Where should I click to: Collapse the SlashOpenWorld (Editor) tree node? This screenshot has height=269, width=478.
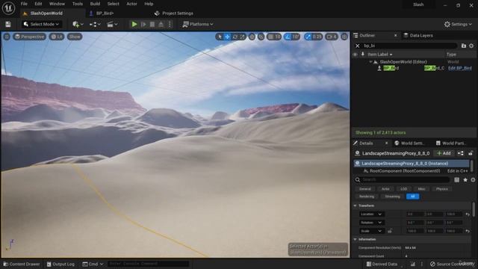tap(370, 62)
